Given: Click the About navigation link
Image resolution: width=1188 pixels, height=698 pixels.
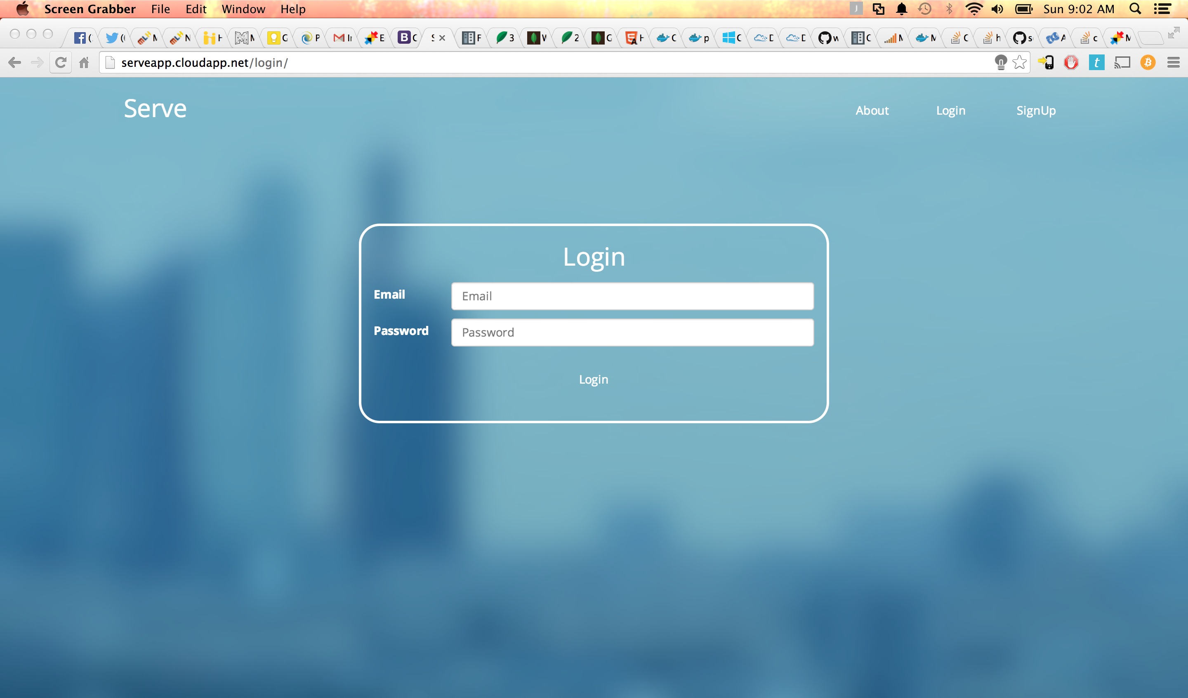Looking at the screenshot, I should pos(872,111).
